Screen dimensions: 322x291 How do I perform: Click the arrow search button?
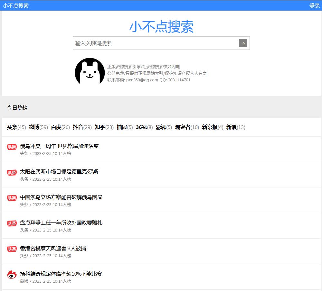pos(243,43)
